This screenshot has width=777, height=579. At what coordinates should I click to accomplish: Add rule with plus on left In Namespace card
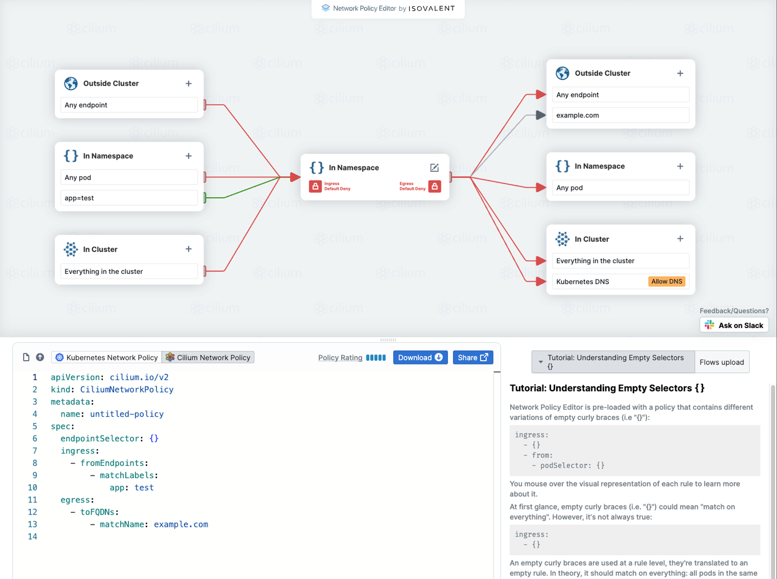pos(188,156)
